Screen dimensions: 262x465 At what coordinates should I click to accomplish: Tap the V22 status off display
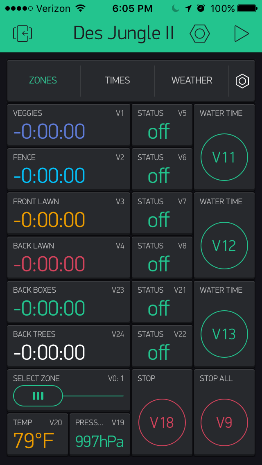point(162,346)
